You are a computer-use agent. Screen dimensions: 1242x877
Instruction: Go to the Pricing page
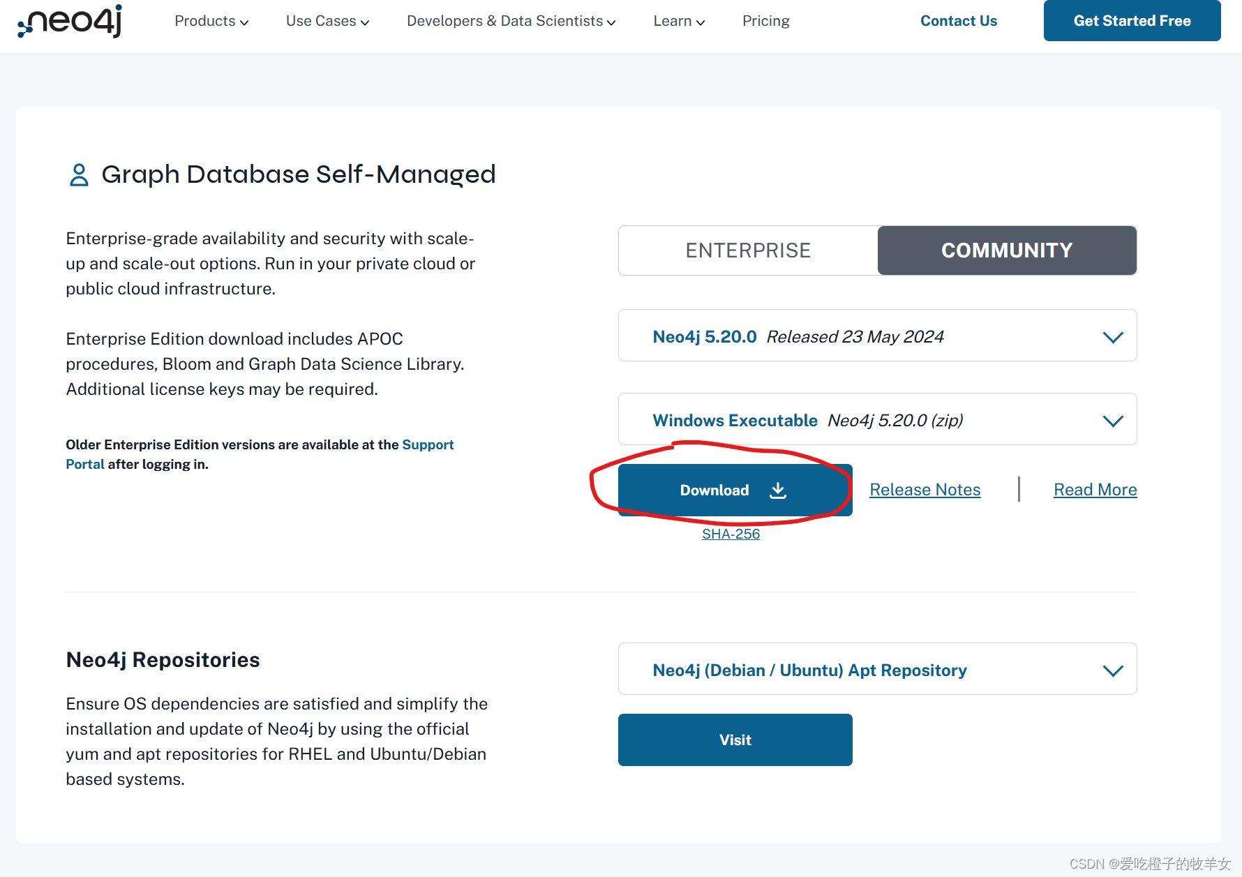[x=766, y=21]
